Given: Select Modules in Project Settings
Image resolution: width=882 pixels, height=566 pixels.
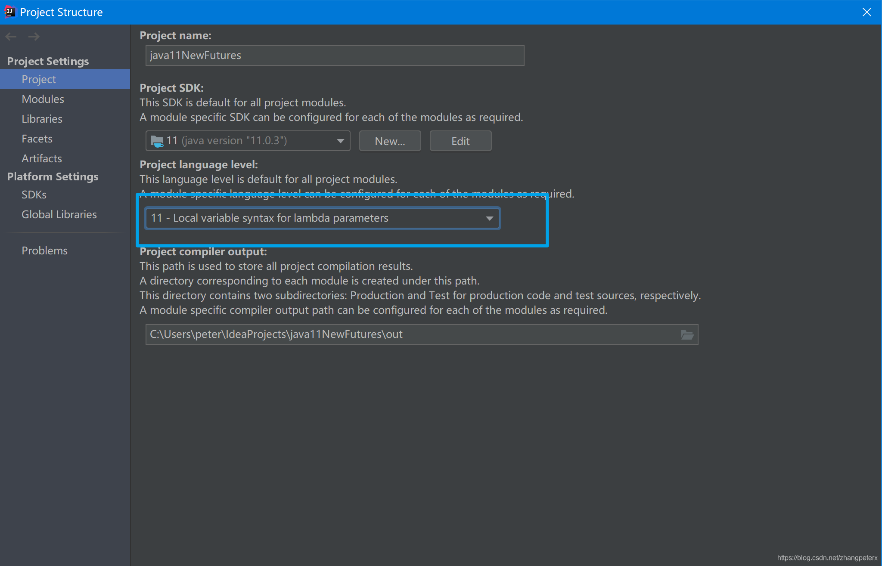Looking at the screenshot, I should tap(43, 99).
